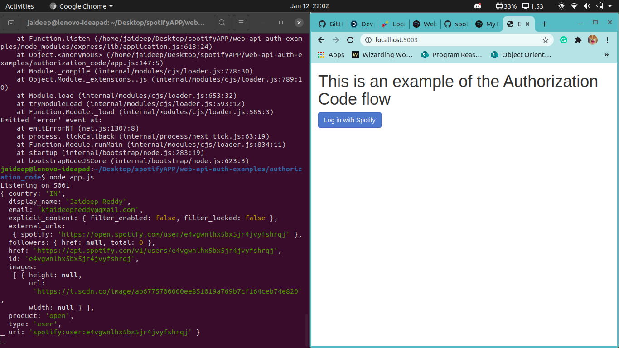The image size is (619, 348).
Task: Open the Activities overview
Action: [x=19, y=6]
